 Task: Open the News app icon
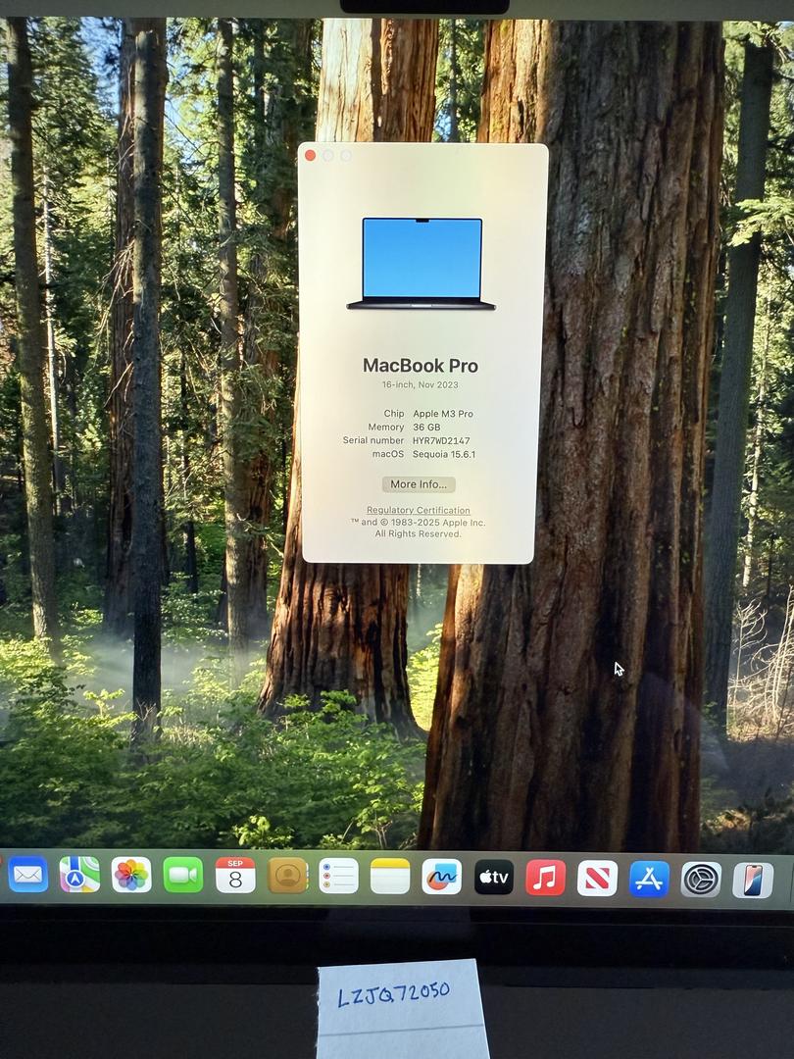(598, 878)
